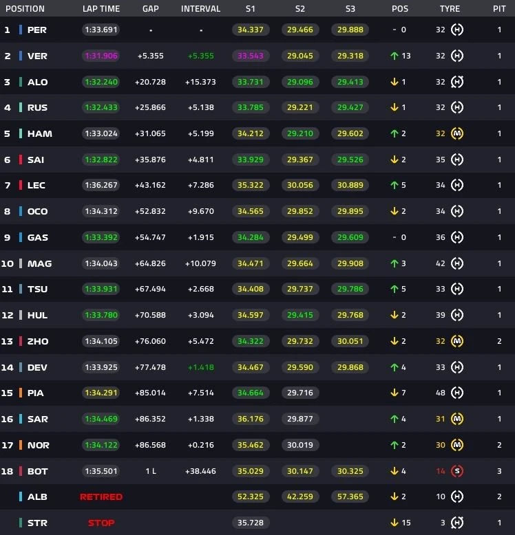This screenshot has width=515, height=535.
Task: Open driver ALO's name
Action: [x=38, y=82]
